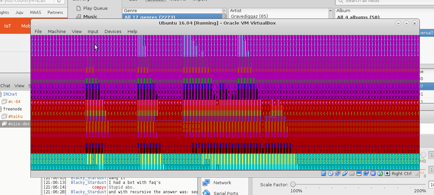Open the File menu in VirtualBox
This screenshot has width=434, height=195.
(38, 31)
